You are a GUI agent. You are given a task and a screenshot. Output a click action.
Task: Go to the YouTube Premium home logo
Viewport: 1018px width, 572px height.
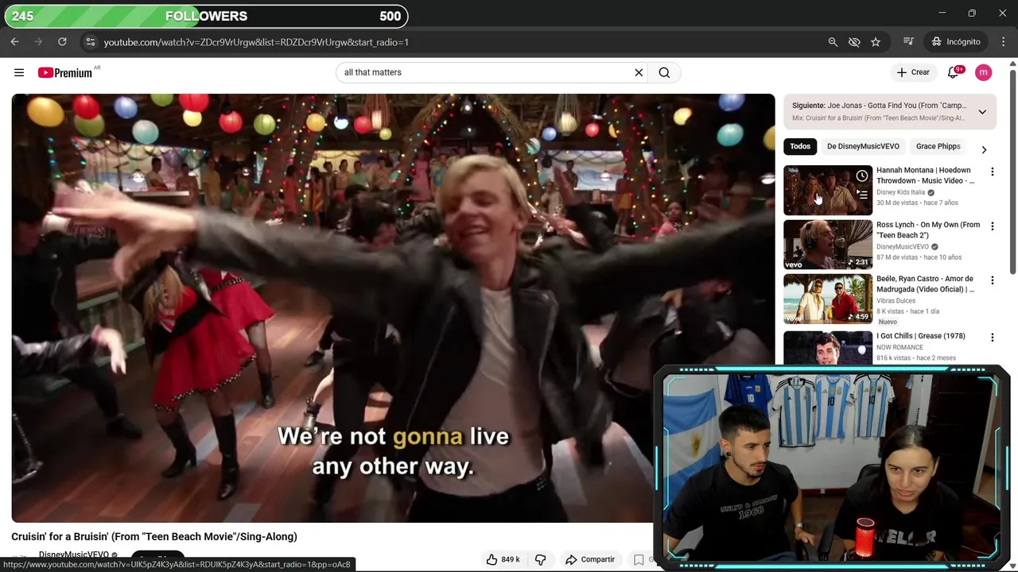point(66,72)
